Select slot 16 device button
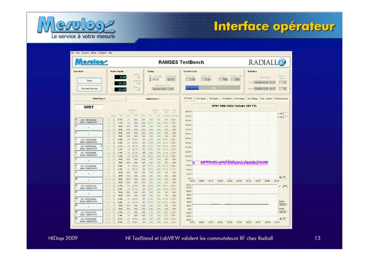 tap(89, 220)
